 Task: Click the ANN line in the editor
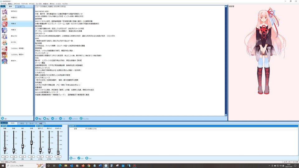click(37, 38)
